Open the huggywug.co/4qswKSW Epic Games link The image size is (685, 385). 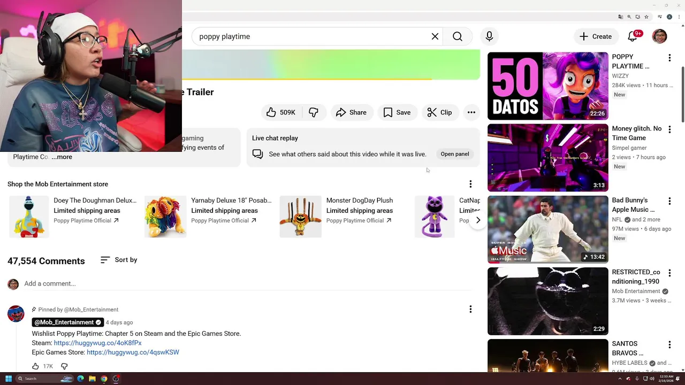133,352
